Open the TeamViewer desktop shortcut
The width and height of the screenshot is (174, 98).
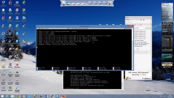17,42
